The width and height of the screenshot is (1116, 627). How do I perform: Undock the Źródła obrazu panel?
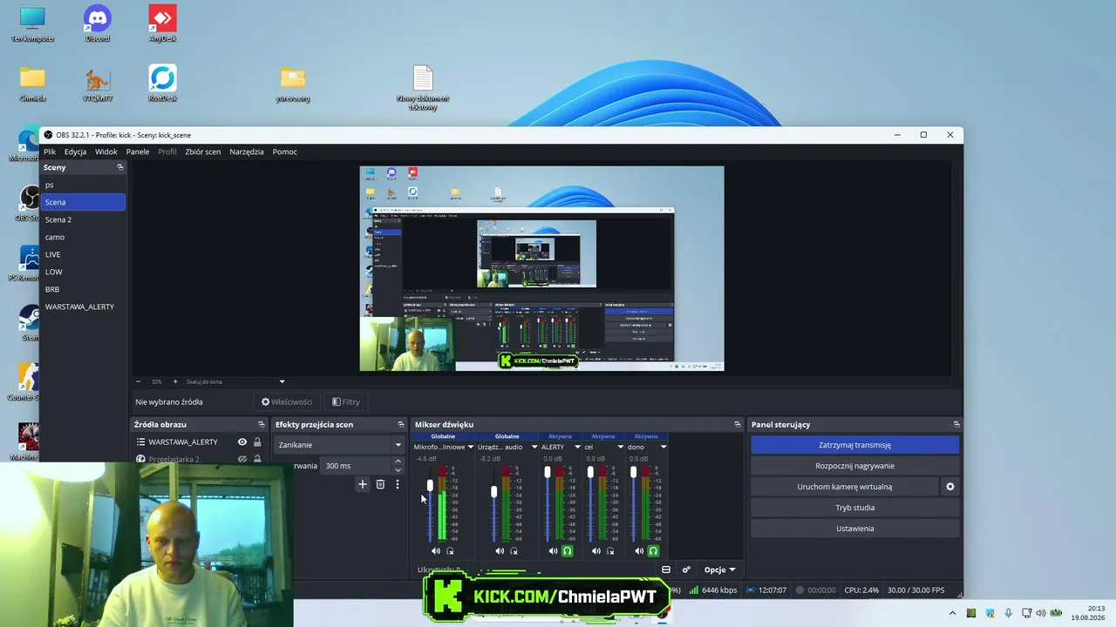coord(261,425)
